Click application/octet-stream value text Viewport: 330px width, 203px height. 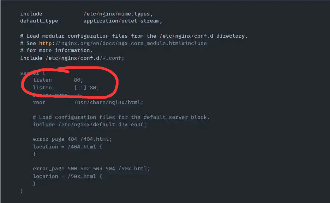click(x=123, y=21)
